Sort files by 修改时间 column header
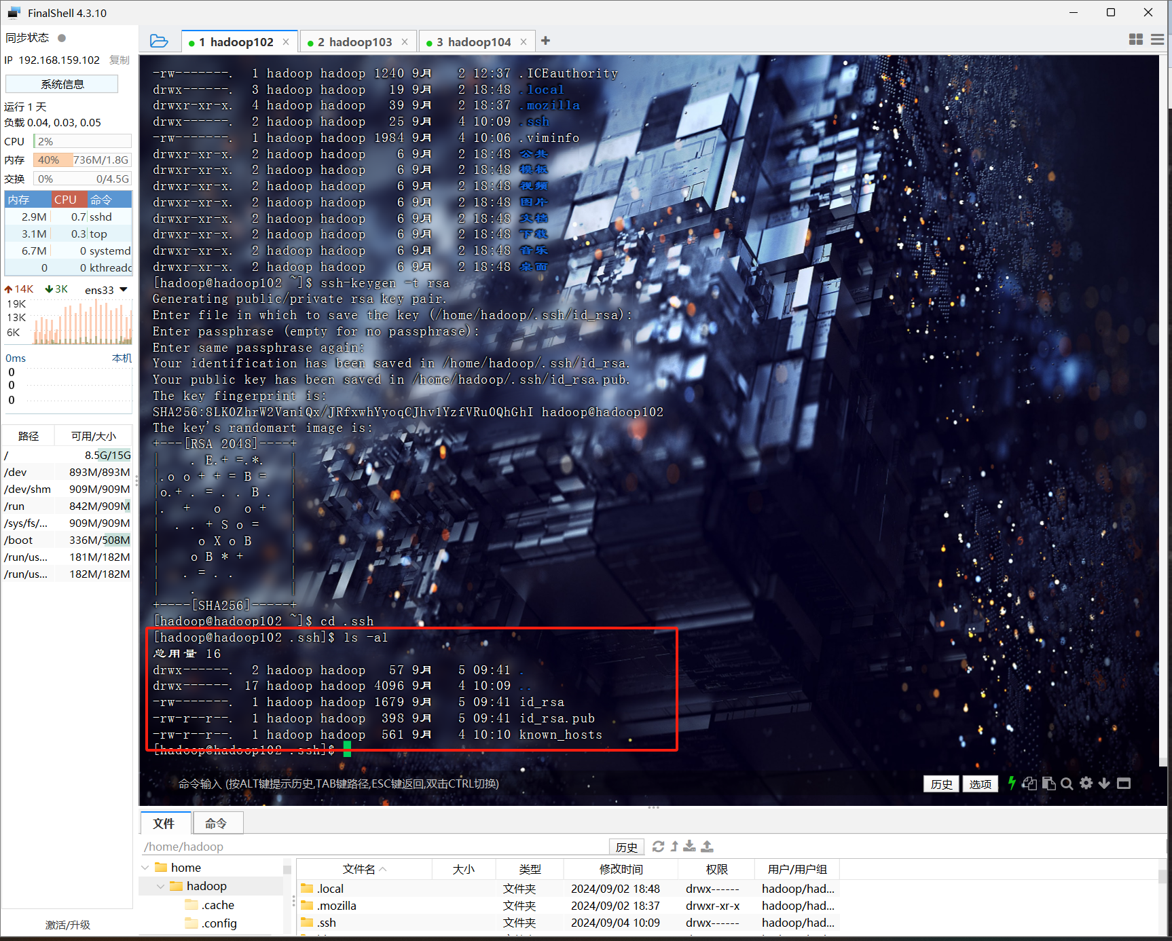1172x941 pixels. [621, 869]
